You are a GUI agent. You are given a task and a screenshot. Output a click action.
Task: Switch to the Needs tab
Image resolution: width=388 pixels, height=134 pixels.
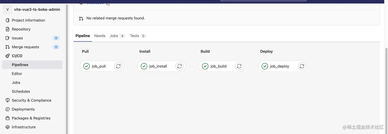[x=100, y=36]
